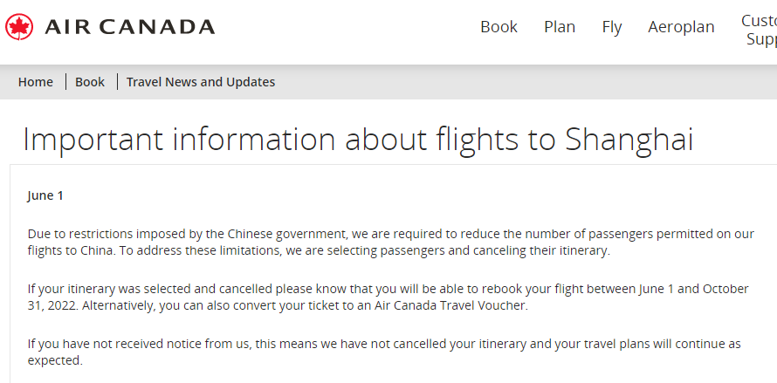This screenshot has width=777, height=383.
Task: Open the Aeroplan navigation menu
Action: pyautogui.click(x=681, y=27)
